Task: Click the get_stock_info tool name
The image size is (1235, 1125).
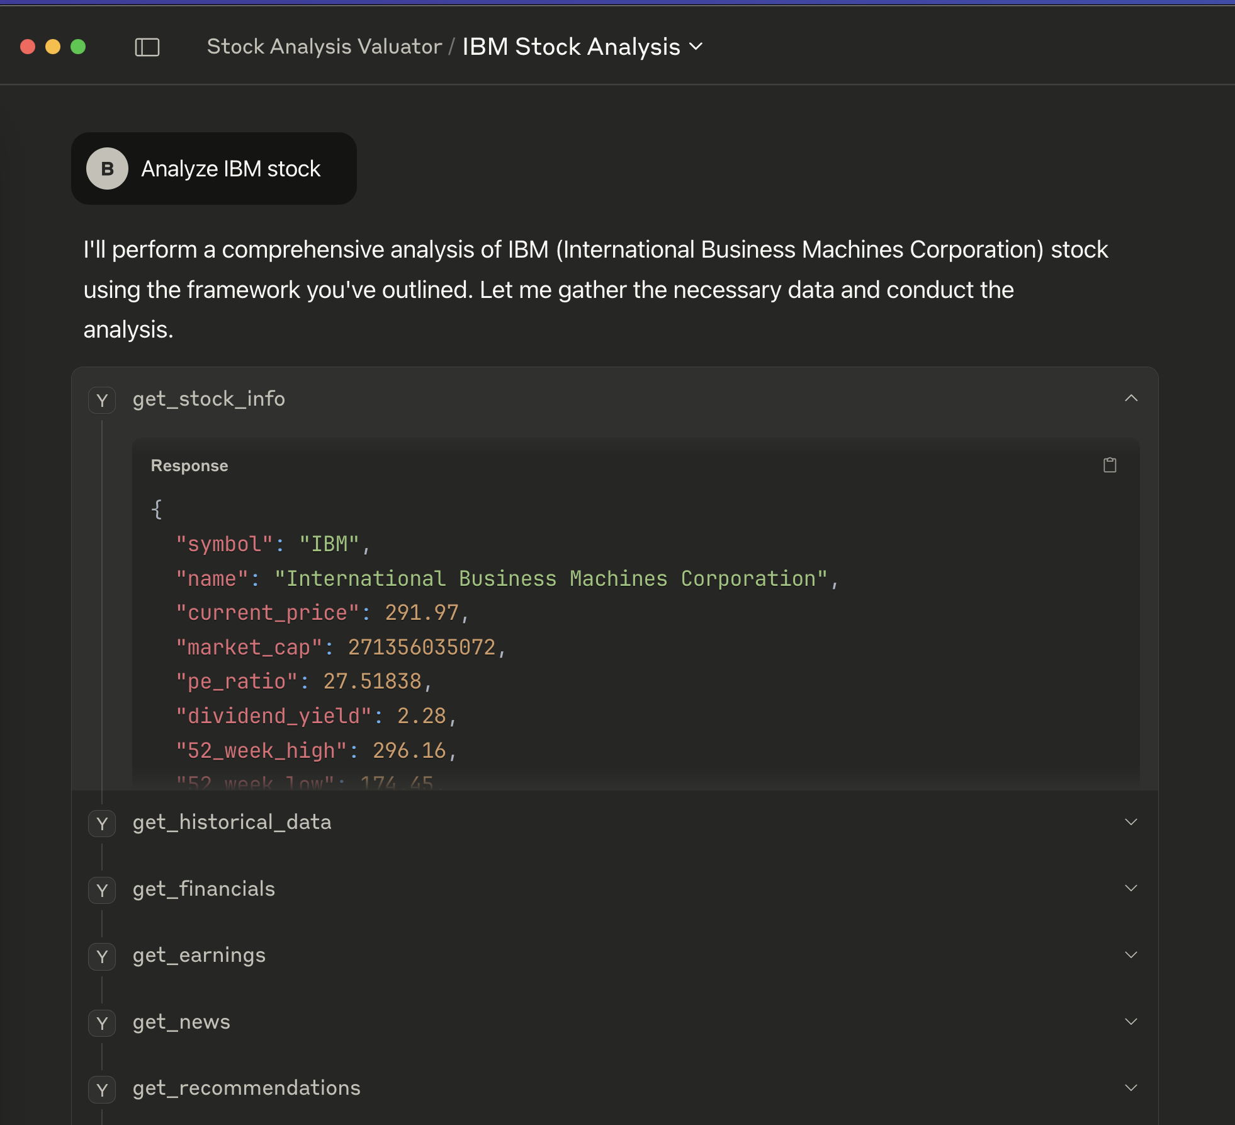Action: (209, 399)
